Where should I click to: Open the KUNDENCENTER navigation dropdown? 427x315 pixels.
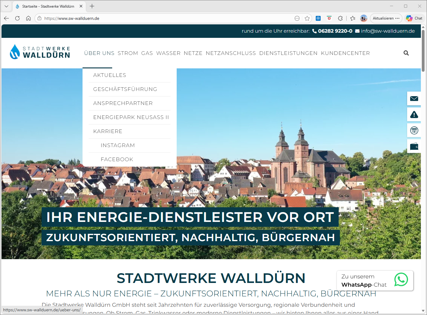tap(345, 53)
